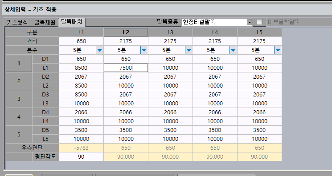Viewport: 332px width, 176px height.
Task: Select row group header 2
Action: [19, 81]
